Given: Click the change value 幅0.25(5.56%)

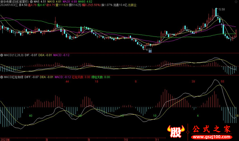Looking at the screenshot, I should (x=91, y=5).
